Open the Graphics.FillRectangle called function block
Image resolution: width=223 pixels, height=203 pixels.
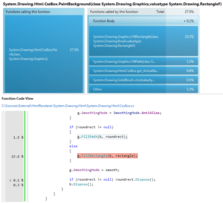pyautogui.click(x=143, y=41)
